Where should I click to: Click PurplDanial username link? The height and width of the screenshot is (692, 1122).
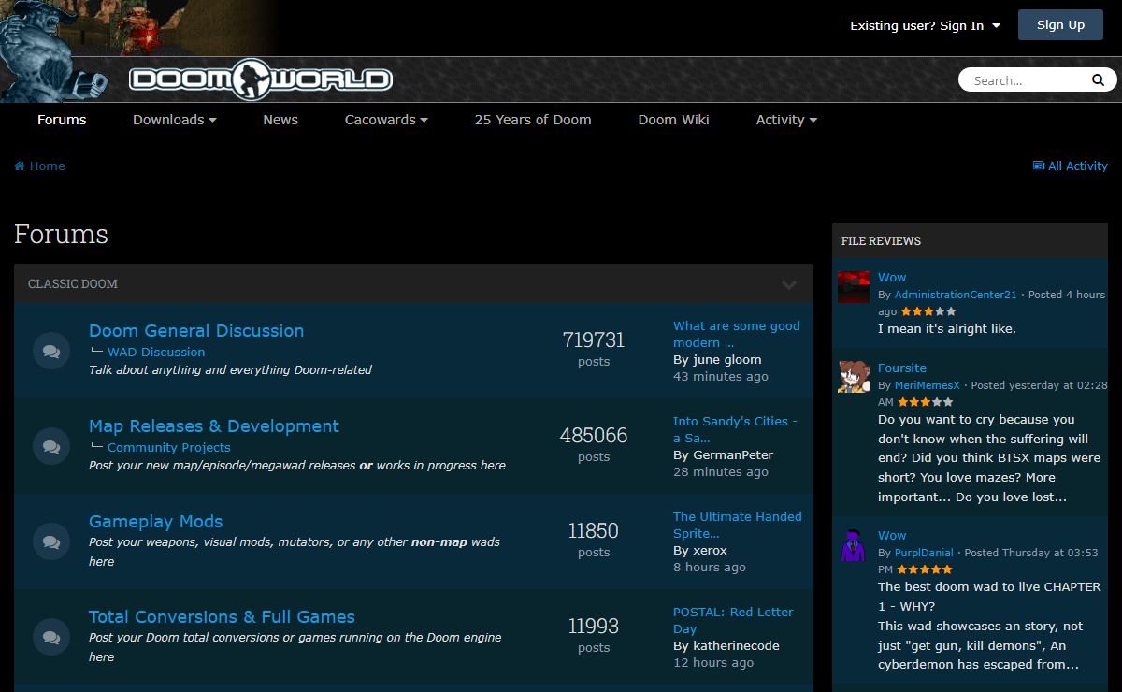point(924,553)
